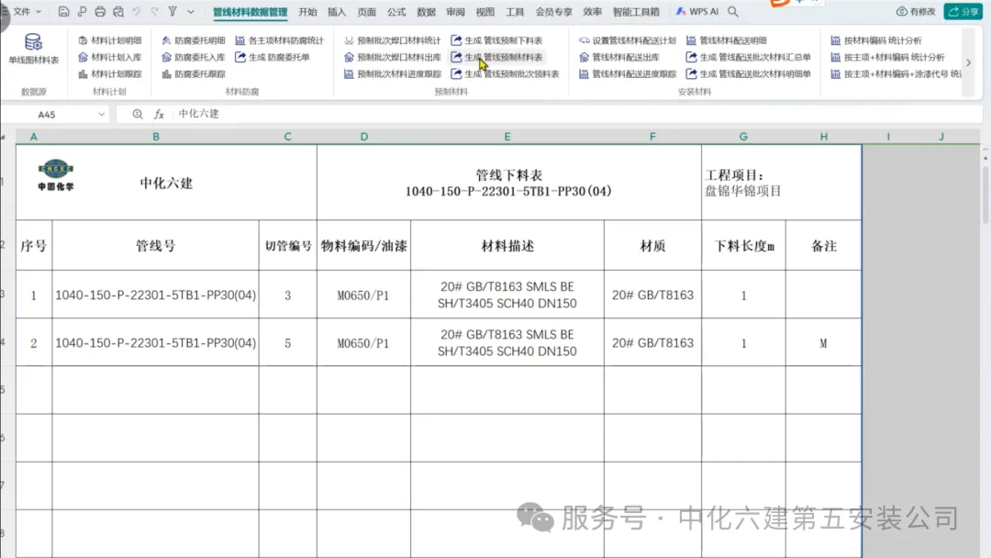Click the 有修改 status button
Viewport: 991px width, 558px height.
916,11
